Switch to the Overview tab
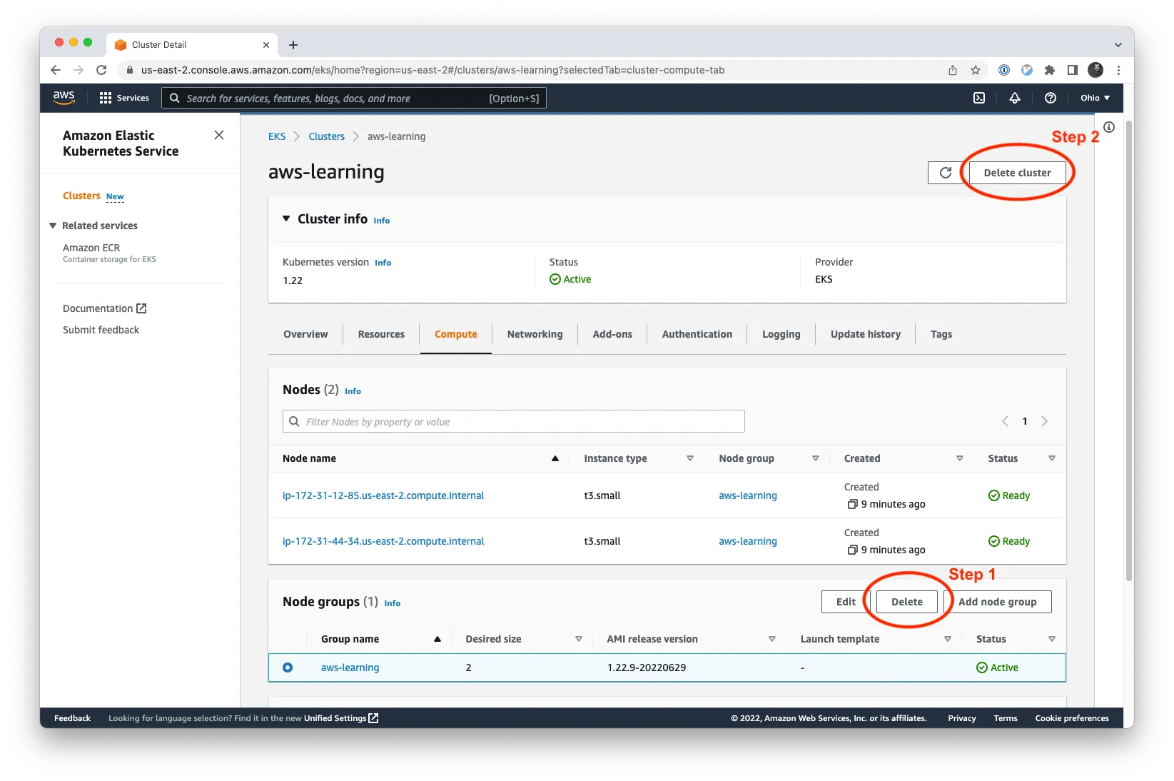Image resolution: width=1174 pixels, height=781 pixels. click(x=305, y=334)
